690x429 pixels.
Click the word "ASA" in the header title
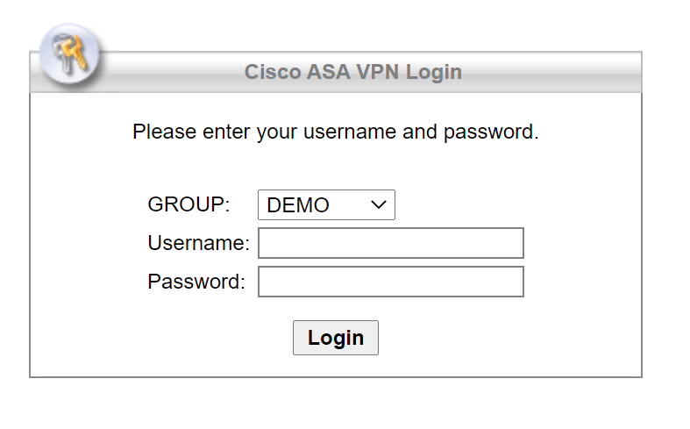point(328,72)
